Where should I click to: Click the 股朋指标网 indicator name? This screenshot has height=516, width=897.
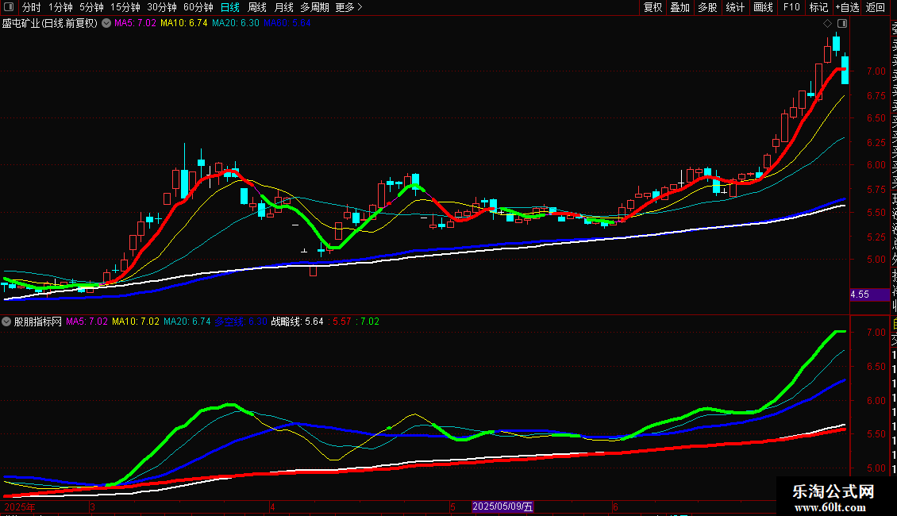(x=38, y=322)
